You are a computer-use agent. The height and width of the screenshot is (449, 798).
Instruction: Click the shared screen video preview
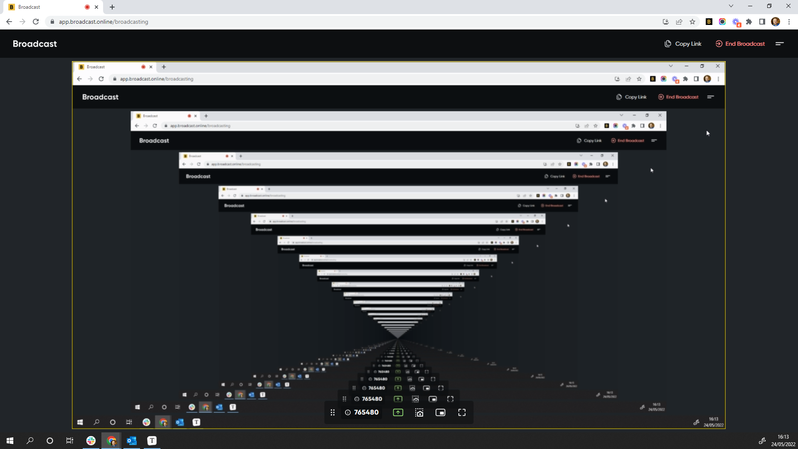click(399, 245)
